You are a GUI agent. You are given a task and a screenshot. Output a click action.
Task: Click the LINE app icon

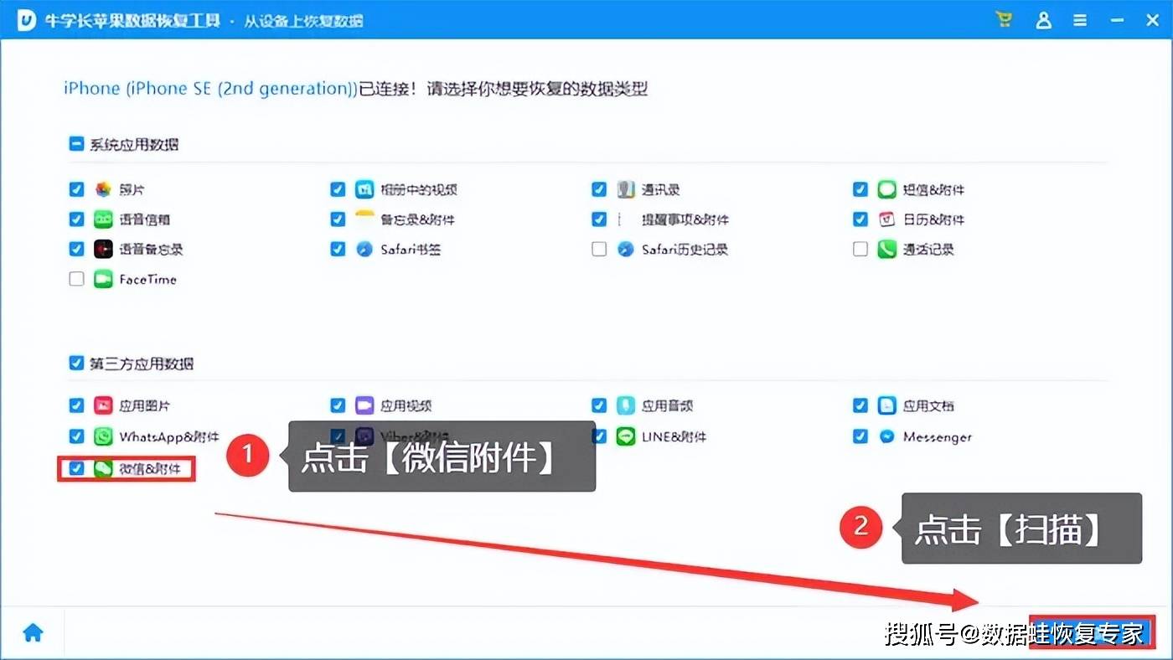[626, 436]
